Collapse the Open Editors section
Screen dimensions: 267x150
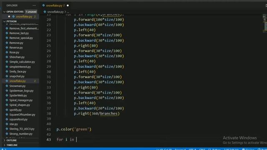coord(5,12)
